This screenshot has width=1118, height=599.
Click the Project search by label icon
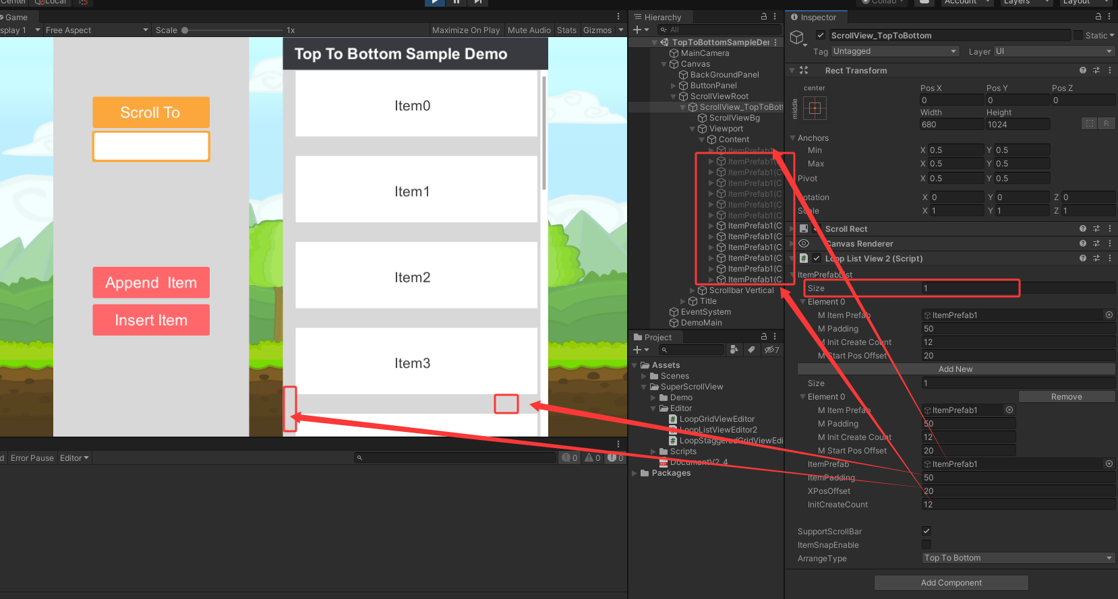[751, 349]
